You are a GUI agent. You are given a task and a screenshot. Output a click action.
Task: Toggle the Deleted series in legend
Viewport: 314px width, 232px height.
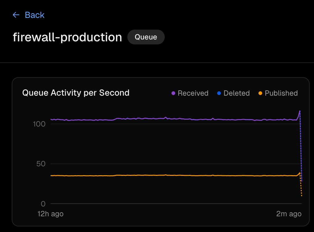pos(233,93)
